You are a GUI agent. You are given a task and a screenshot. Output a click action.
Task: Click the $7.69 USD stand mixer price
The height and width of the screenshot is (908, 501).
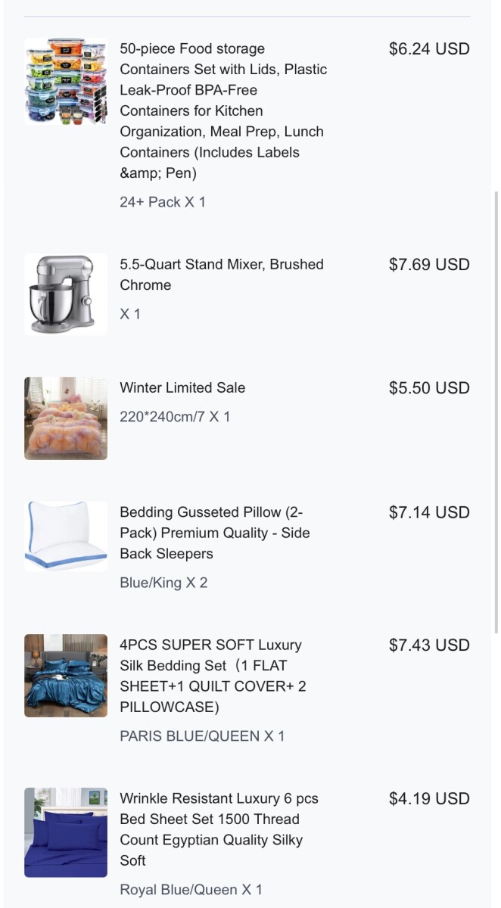[429, 265]
